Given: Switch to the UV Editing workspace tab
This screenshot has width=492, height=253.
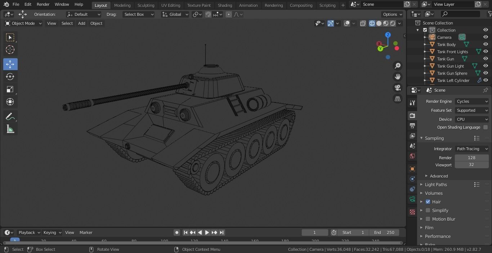Looking at the screenshot, I should pos(171,5).
